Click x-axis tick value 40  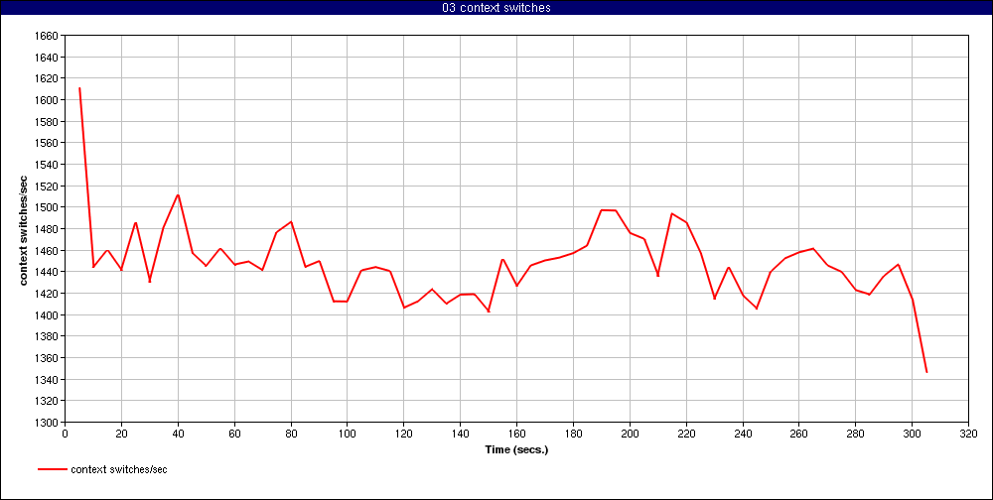pos(178,434)
